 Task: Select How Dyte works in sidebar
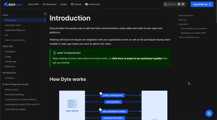13,25
